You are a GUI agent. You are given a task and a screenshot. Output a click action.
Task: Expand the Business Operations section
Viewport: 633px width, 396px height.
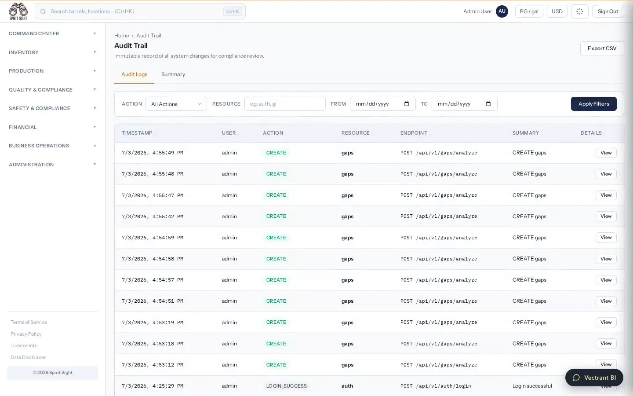click(x=52, y=146)
